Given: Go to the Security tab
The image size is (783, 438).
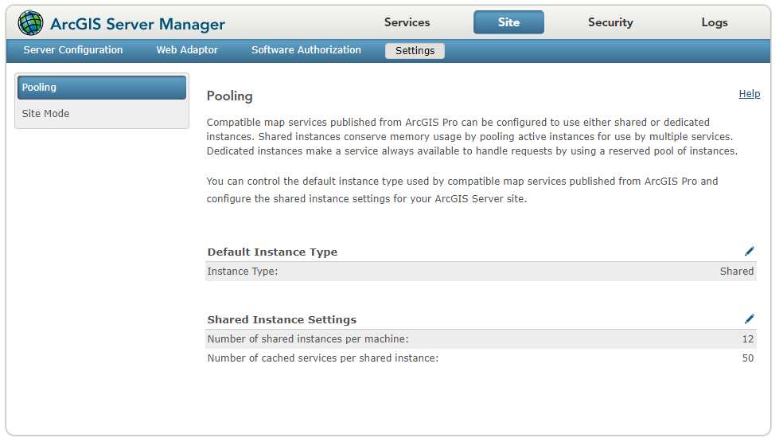Looking at the screenshot, I should 610,22.
